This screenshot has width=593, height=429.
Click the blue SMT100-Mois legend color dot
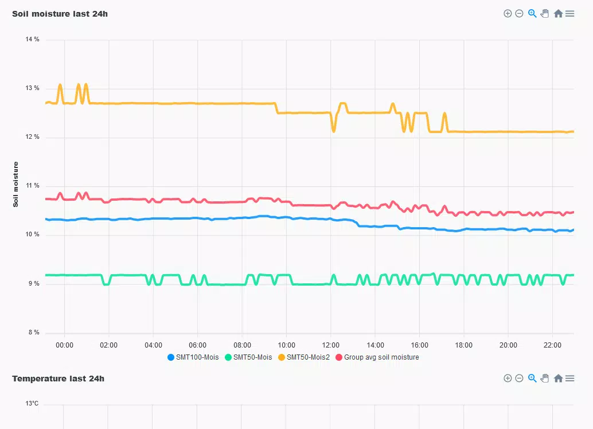[171, 357]
